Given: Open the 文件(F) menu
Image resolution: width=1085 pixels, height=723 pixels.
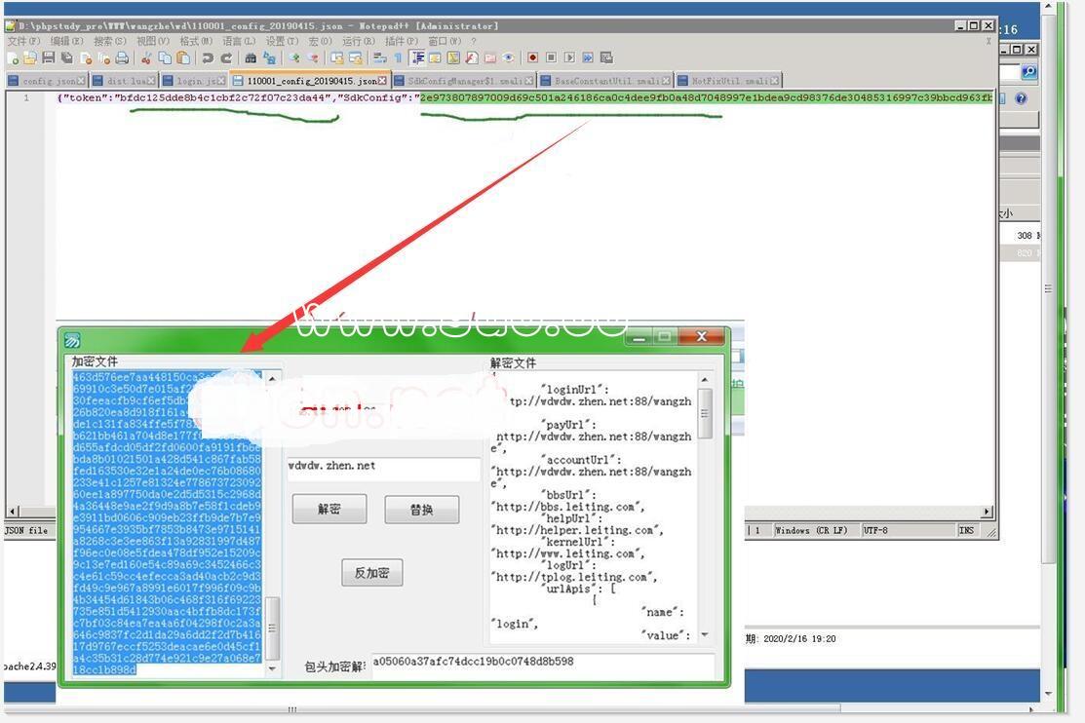Looking at the screenshot, I should click(24, 42).
